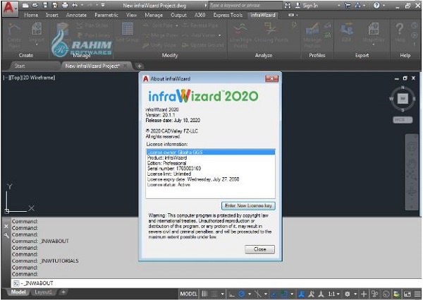423x300 pixels.
Task: Open the WCS dropdown below the ViewCube
Action: pos(403,120)
